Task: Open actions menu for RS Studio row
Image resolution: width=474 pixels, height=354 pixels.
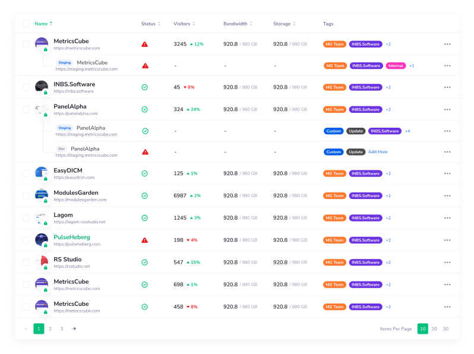Action: (447, 263)
